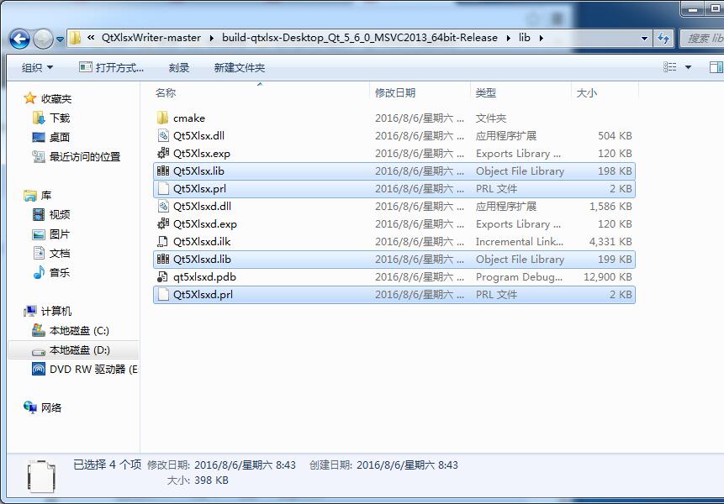This screenshot has width=724, height=504.
Task: Expand the arrow after QtXlsxWriter-master breadcrumb
Action: [211, 38]
